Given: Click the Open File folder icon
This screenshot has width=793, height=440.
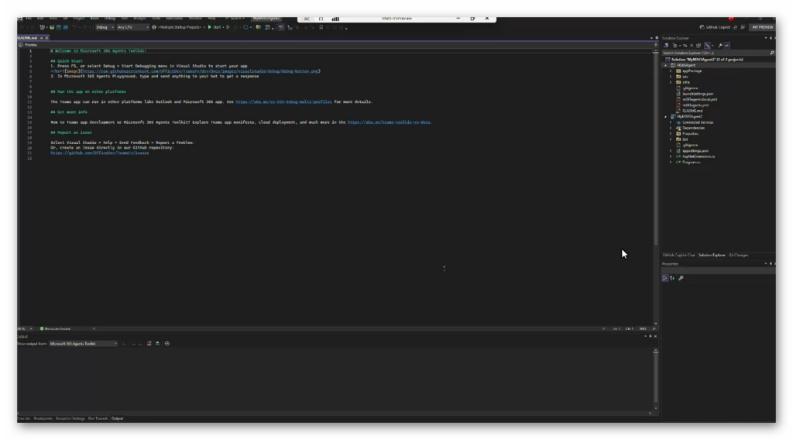Looking at the screenshot, I should click(x=52, y=27).
